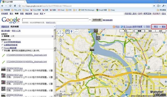Open MSN Web Messenger bookmark

tap(86, 10)
